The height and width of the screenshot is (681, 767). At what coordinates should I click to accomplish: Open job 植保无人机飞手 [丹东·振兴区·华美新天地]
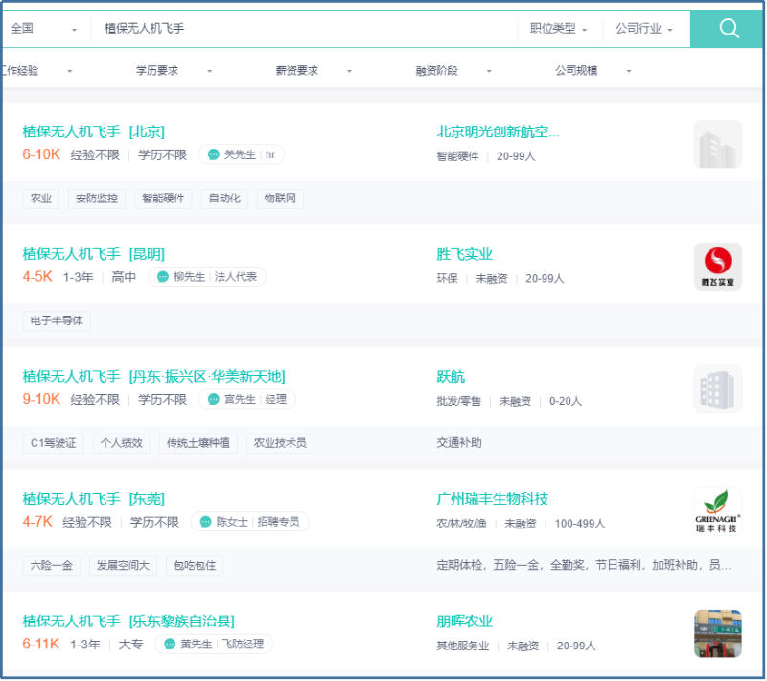tap(153, 376)
